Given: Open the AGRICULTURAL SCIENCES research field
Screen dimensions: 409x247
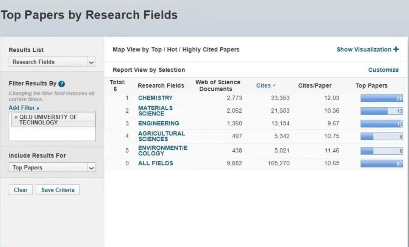Looking at the screenshot, I should pos(161,136).
